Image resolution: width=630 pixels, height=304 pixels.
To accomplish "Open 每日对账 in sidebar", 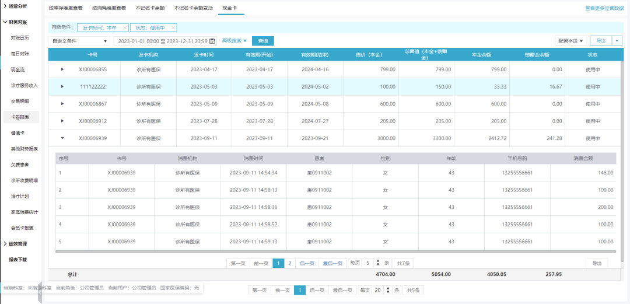I will pyautogui.click(x=20, y=54).
